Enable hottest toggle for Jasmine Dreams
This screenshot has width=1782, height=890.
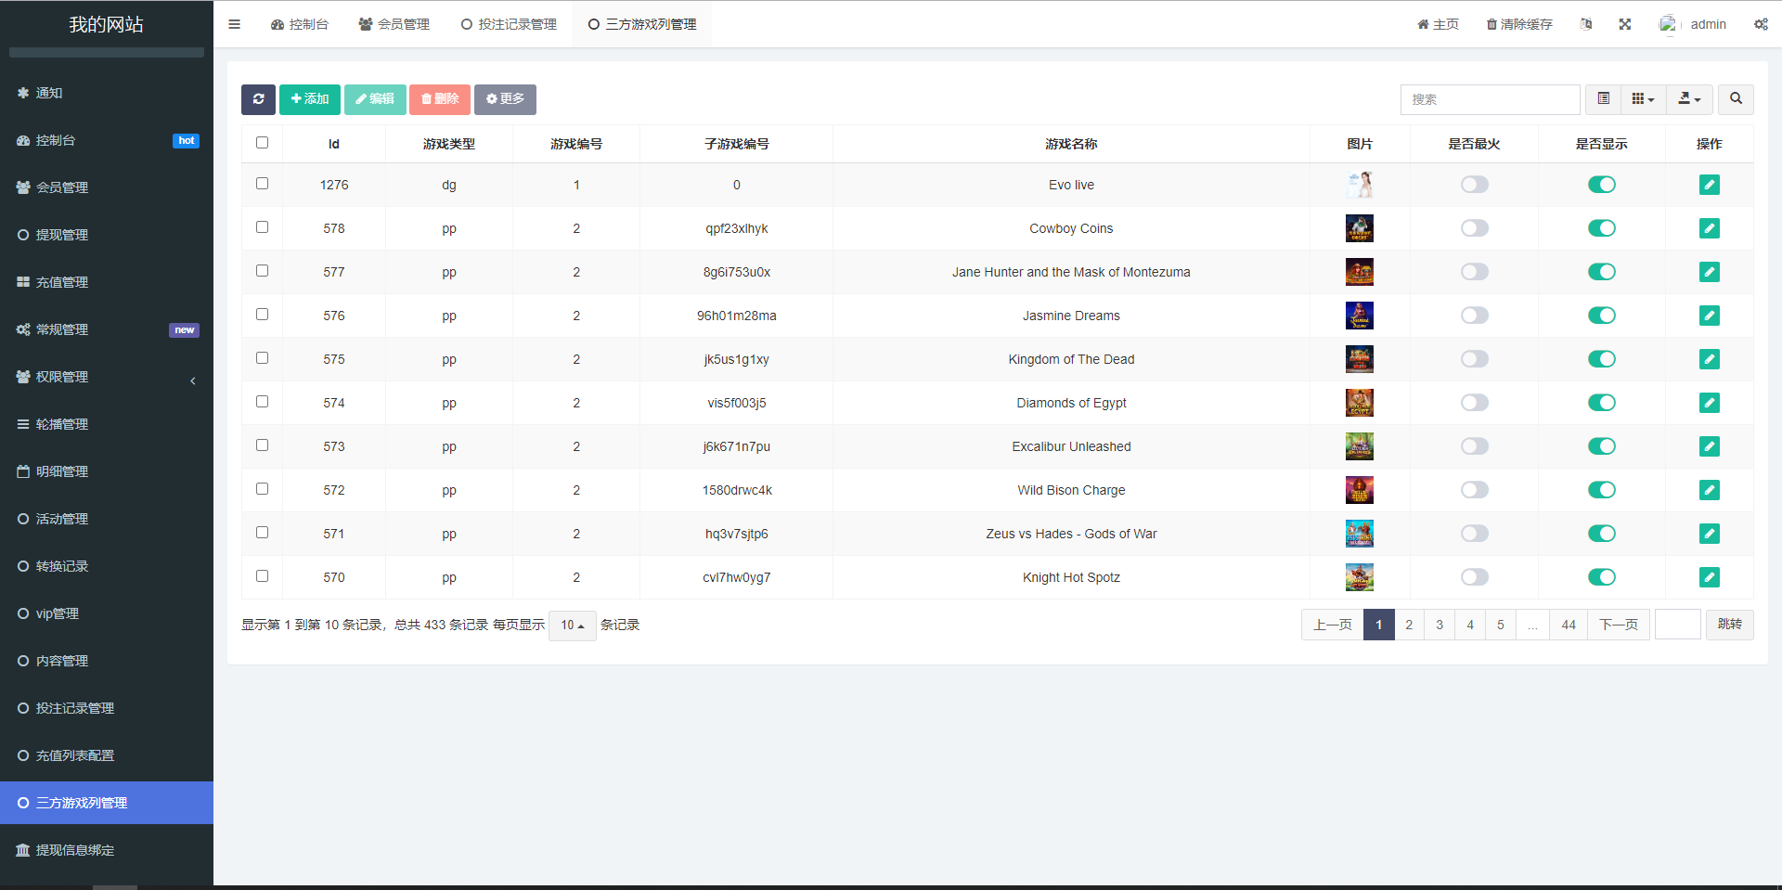[1474, 316]
